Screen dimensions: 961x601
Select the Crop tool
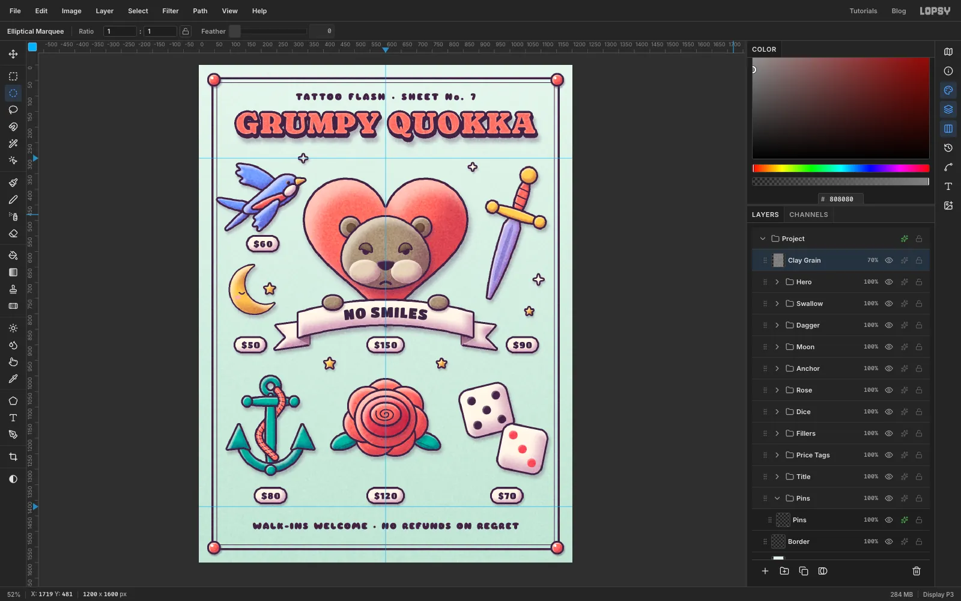coord(13,457)
